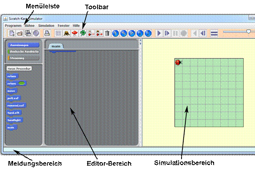Switch to the main tab
255x169 pixels.
[x=56, y=46]
